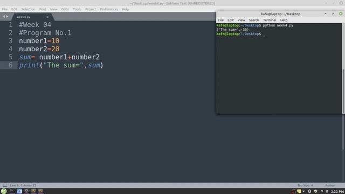This screenshot has height=194, width=345.
Task: Click 'python week4.py' command in terminal
Action: click(278, 25)
